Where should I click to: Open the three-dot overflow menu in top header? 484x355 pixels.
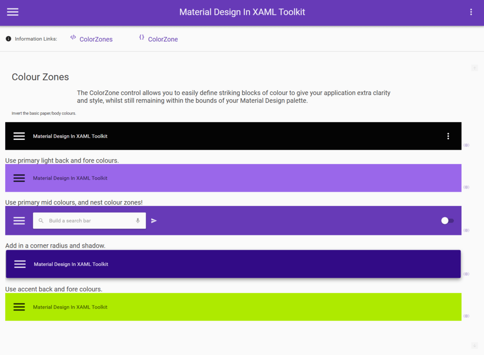click(471, 12)
